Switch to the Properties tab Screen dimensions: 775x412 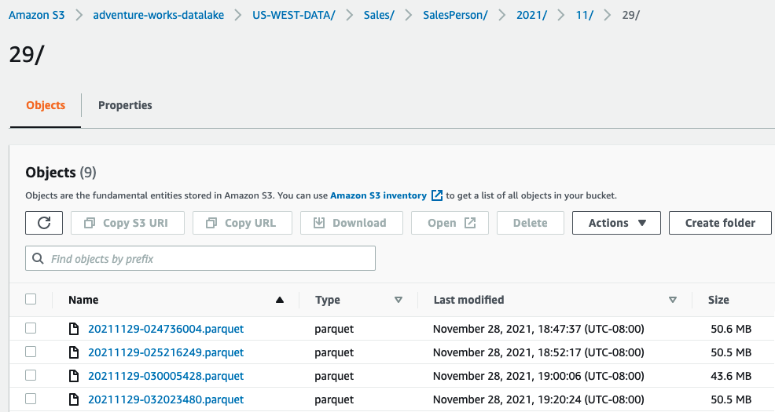tap(125, 105)
